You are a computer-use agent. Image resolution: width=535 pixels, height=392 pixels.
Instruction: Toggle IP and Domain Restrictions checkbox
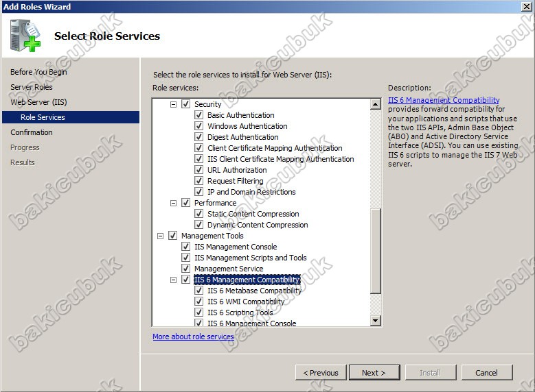click(198, 192)
